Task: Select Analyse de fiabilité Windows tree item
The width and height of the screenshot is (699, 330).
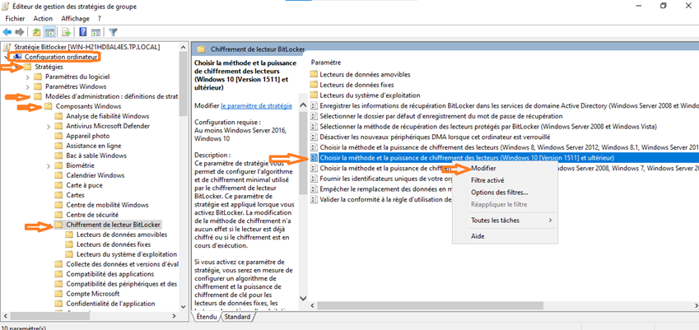Action: pyautogui.click(x=107, y=116)
